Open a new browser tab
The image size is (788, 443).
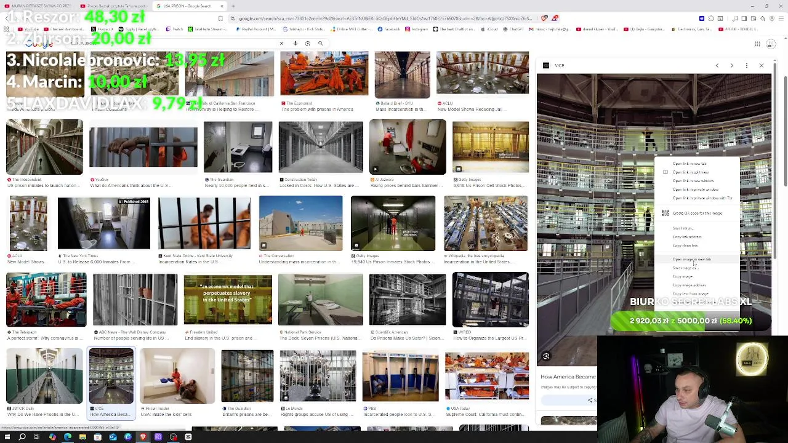(x=233, y=6)
